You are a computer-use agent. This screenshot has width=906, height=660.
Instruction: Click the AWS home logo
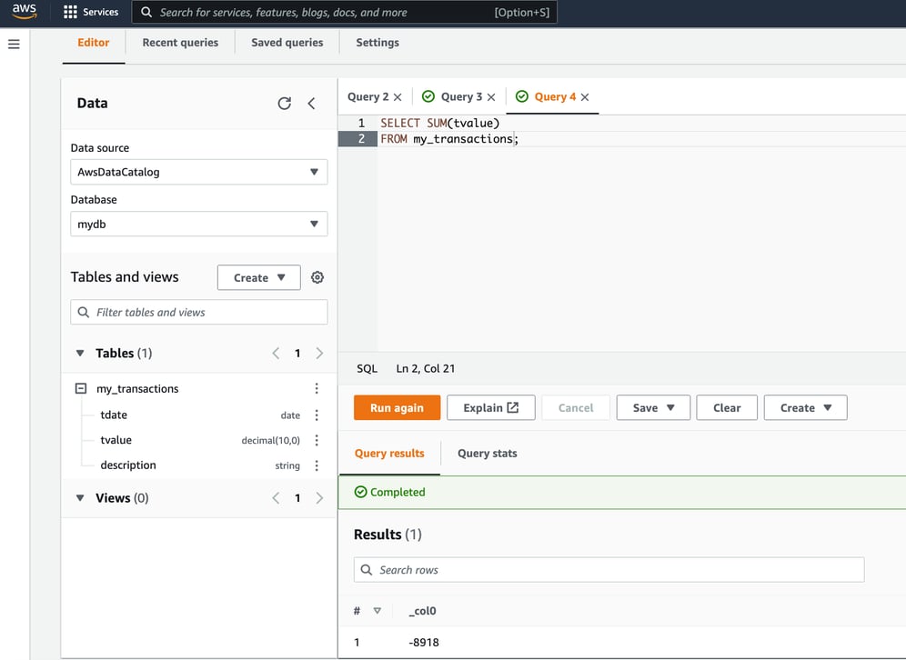[23, 12]
